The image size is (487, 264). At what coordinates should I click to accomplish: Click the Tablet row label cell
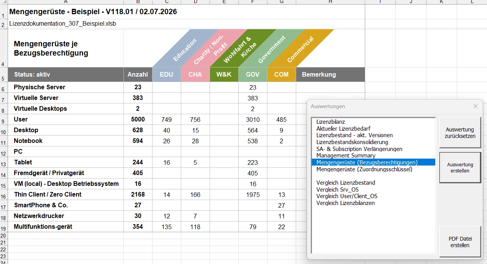(66, 162)
